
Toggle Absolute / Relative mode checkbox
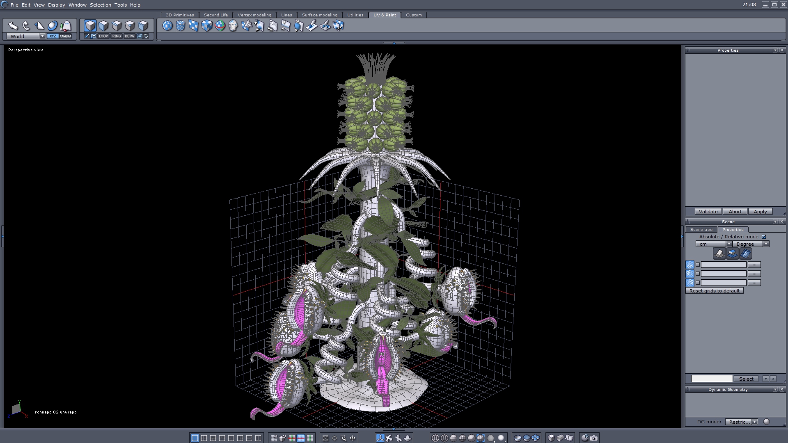(x=764, y=237)
